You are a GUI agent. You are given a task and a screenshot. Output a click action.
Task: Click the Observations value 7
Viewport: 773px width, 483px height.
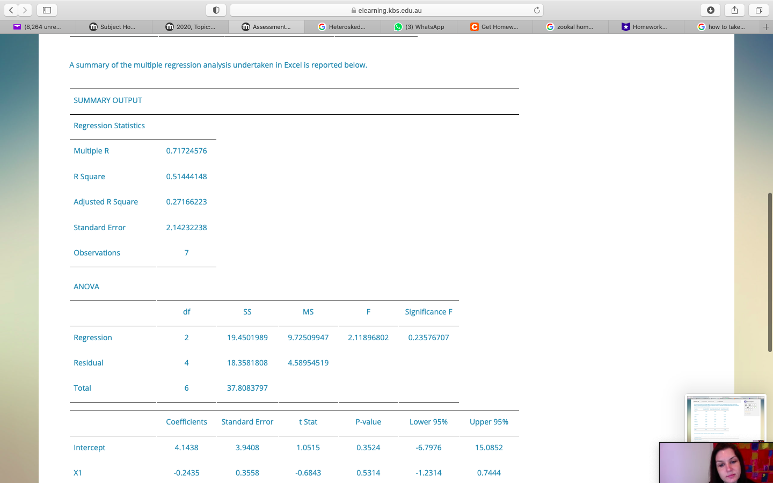coord(186,253)
